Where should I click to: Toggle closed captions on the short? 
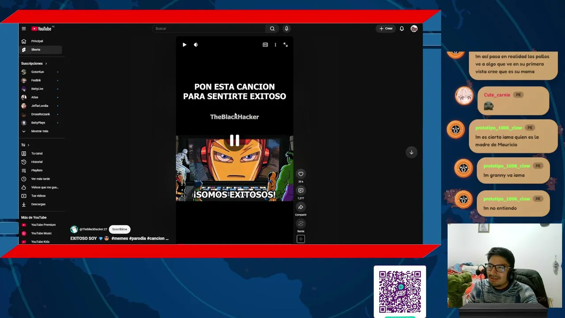265,45
